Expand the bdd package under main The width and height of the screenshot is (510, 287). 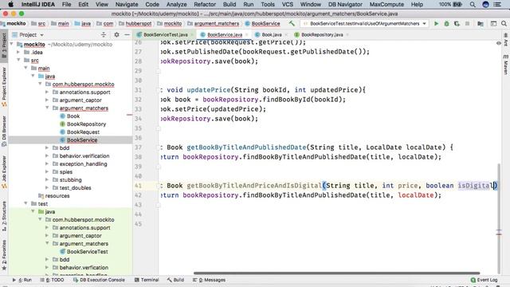point(47,147)
